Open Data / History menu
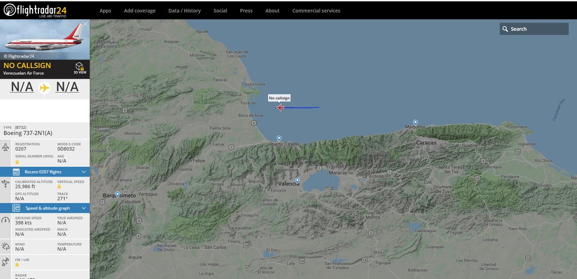This screenshot has height=279, width=577. [x=185, y=11]
